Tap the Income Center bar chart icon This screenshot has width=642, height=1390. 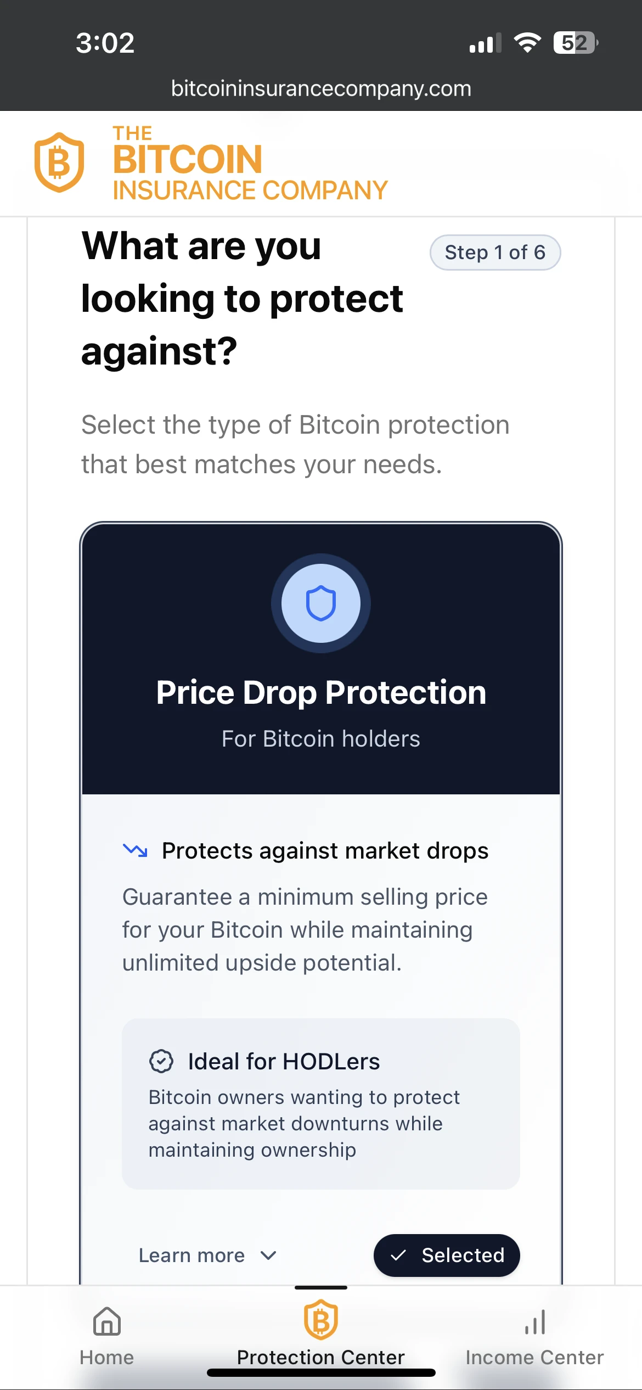[535, 1322]
